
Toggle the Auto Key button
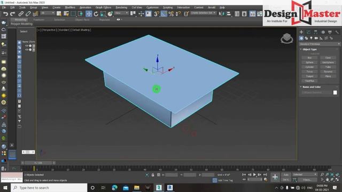pyautogui.click(x=286, y=175)
